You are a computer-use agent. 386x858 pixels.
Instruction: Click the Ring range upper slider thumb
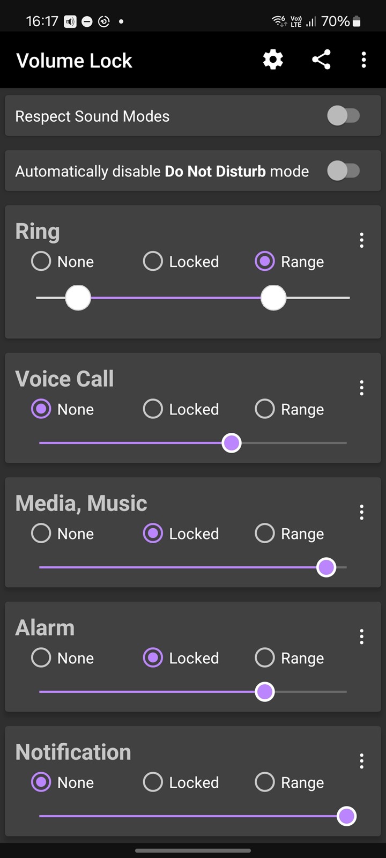pos(273,298)
